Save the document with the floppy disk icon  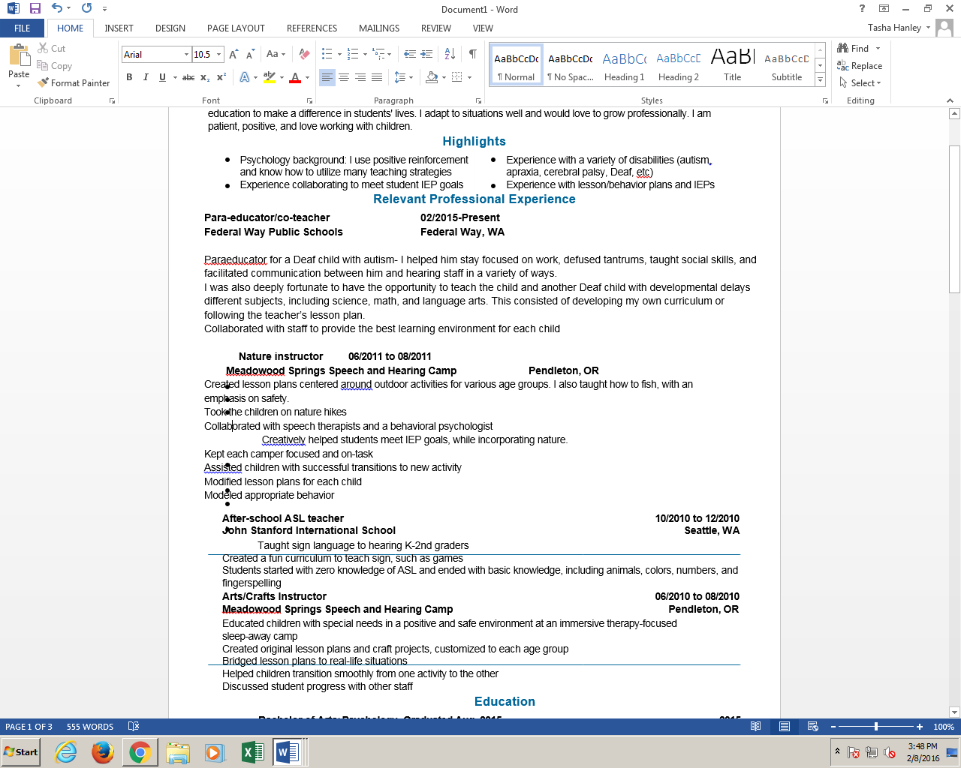pyautogui.click(x=35, y=9)
